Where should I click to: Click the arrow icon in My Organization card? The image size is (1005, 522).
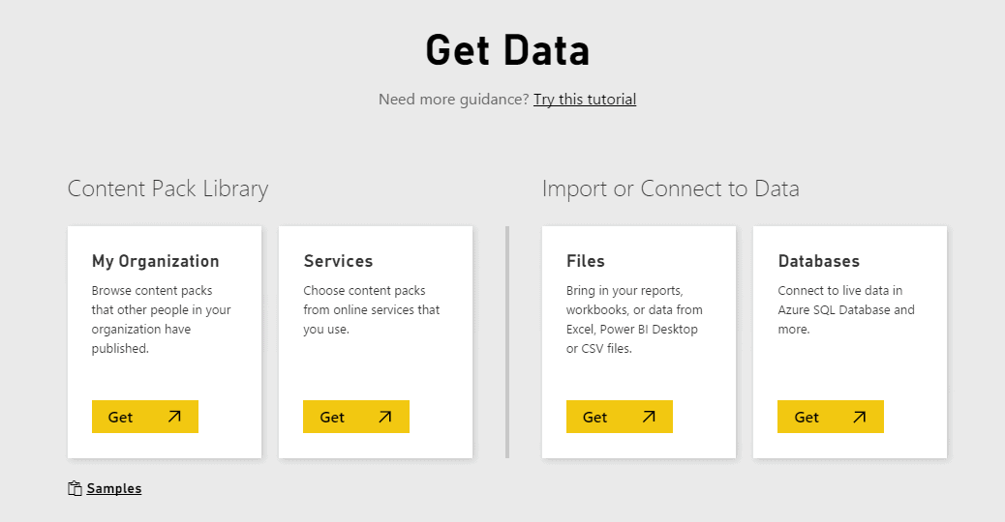[x=174, y=417]
